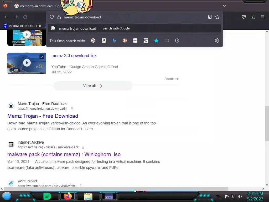Open the tracking protection shield icon
Image resolution: width=269 pixels, height=202 pixels.
click(52, 17)
